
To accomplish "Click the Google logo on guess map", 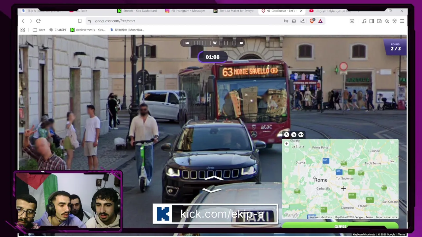I will [291, 216].
